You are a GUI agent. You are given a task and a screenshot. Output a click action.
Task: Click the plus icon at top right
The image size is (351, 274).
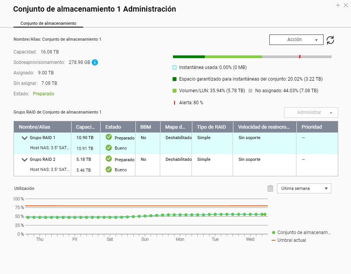click(x=338, y=5)
